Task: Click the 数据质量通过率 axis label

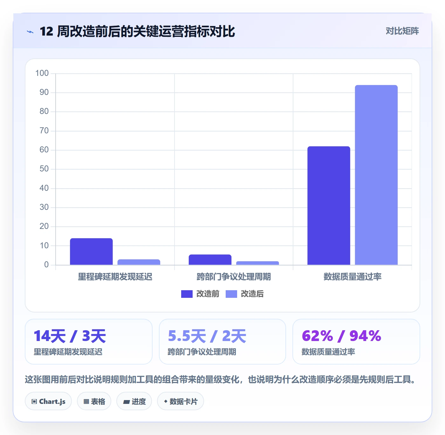Action: (353, 277)
